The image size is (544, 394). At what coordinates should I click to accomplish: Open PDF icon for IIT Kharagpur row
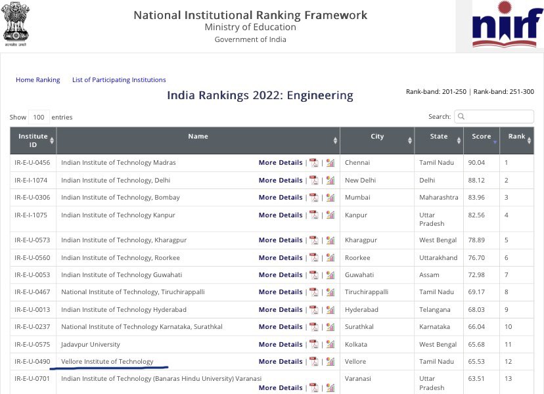[x=313, y=240]
